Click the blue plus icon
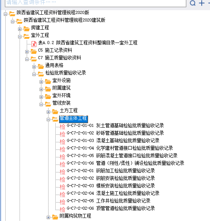The width and height of the screenshot is (210, 221). pos(202,3)
